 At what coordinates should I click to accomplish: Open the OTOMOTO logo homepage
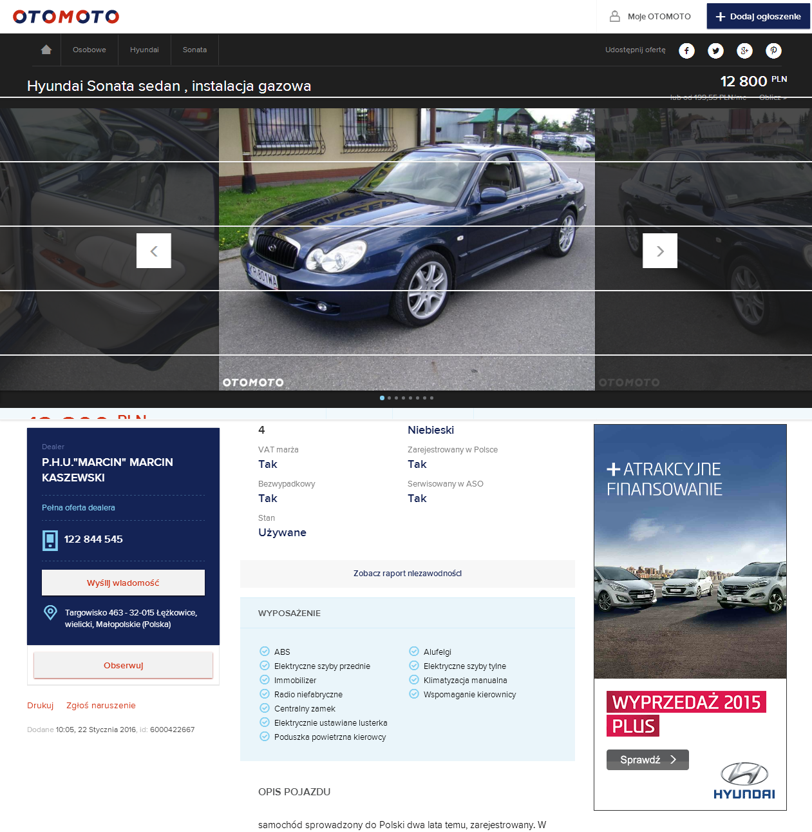click(x=66, y=17)
